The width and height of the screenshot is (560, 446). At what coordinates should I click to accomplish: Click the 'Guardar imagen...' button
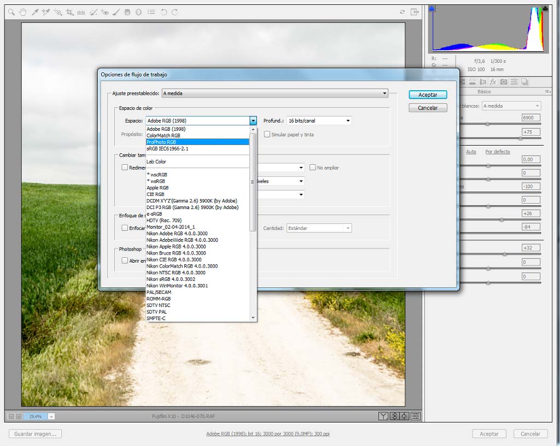(x=36, y=434)
